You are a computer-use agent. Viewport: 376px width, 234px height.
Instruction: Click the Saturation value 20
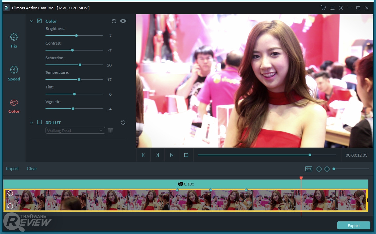pyautogui.click(x=109, y=65)
